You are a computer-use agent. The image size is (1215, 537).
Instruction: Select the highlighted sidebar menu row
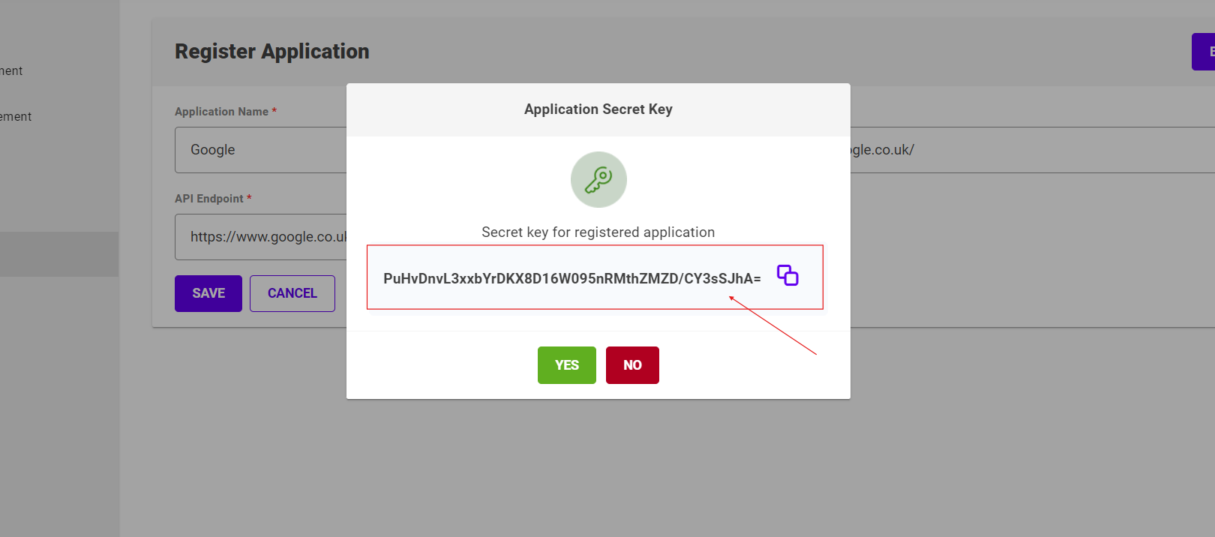(x=59, y=254)
